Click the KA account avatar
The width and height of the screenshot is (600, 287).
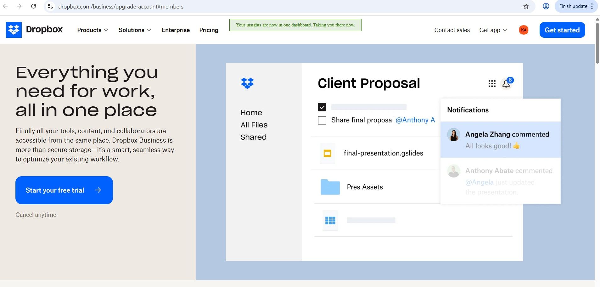coord(524,30)
